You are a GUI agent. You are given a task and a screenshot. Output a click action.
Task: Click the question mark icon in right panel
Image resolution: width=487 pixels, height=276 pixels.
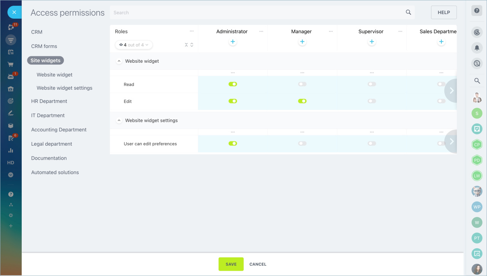coord(477,11)
